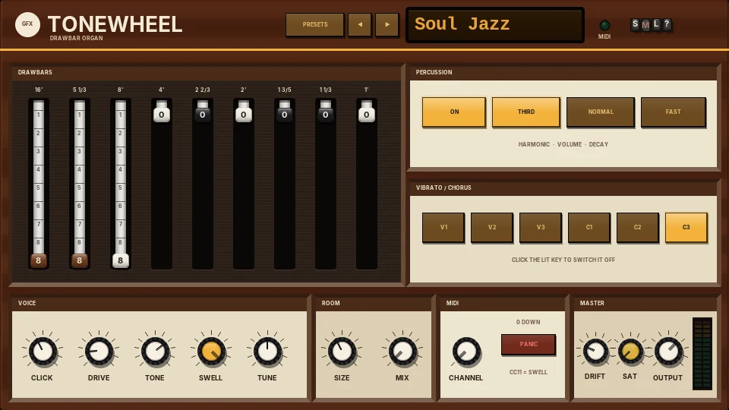The height and width of the screenshot is (410, 729).
Task: Click the 16' drawbar handle
Action: [x=39, y=260]
